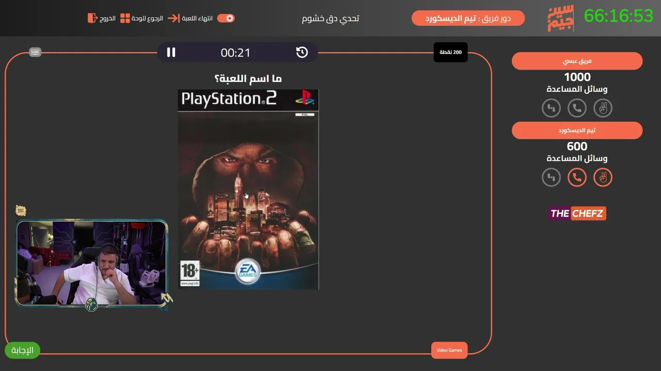Pause the question timer
Viewport: 661px width, 371px height.
tap(171, 52)
